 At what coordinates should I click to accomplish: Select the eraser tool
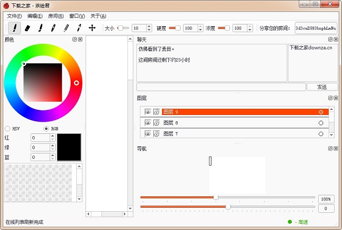(x=27, y=28)
